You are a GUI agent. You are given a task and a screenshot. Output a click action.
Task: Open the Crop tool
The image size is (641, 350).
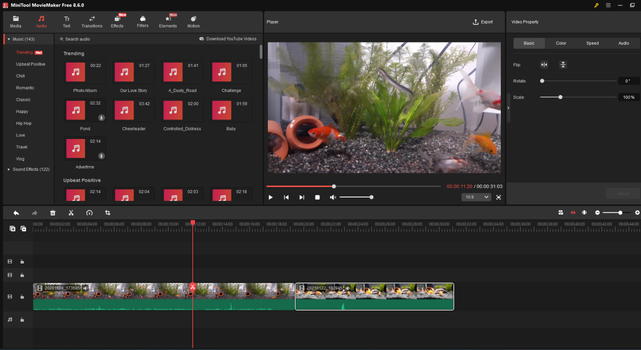[108, 212]
